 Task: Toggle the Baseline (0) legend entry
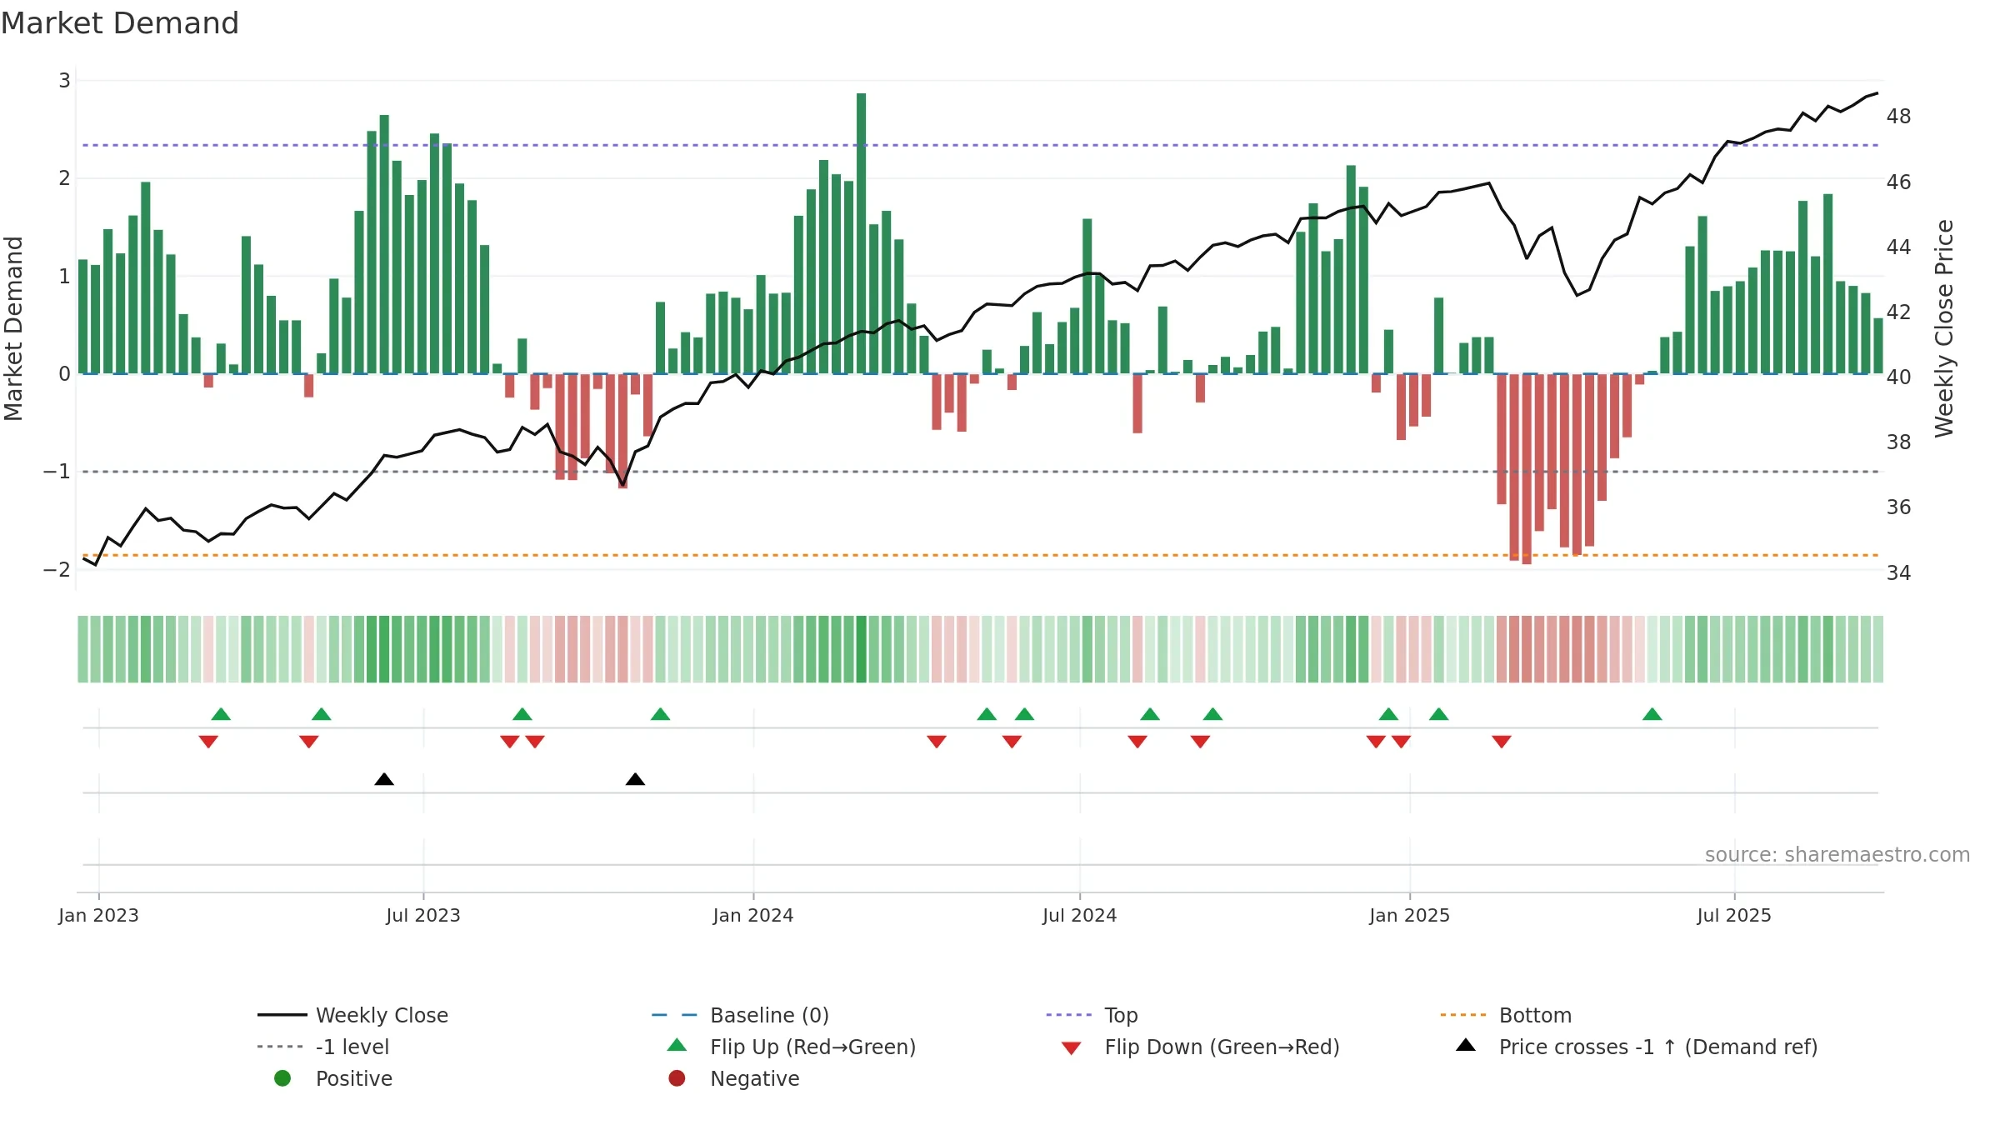pos(740,1015)
